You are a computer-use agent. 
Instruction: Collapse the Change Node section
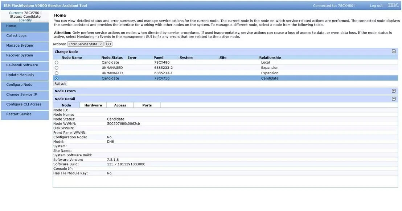click(394, 51)
